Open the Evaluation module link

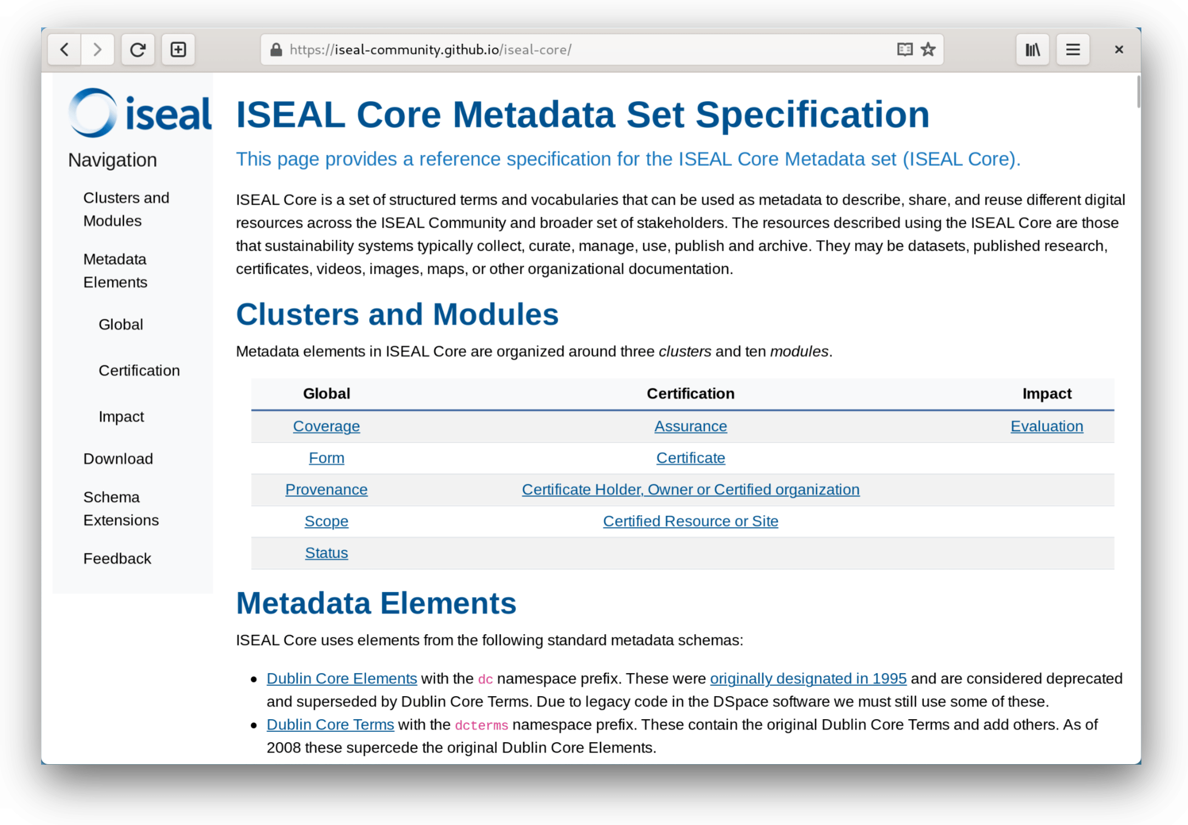pos(1047,426)
